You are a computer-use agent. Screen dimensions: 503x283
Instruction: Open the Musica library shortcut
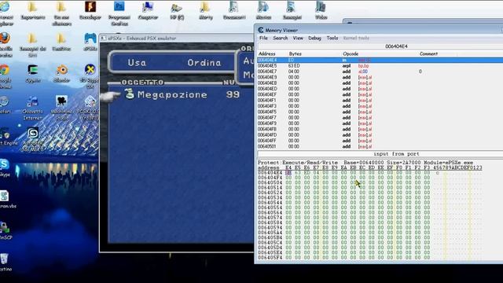(263, 7)
